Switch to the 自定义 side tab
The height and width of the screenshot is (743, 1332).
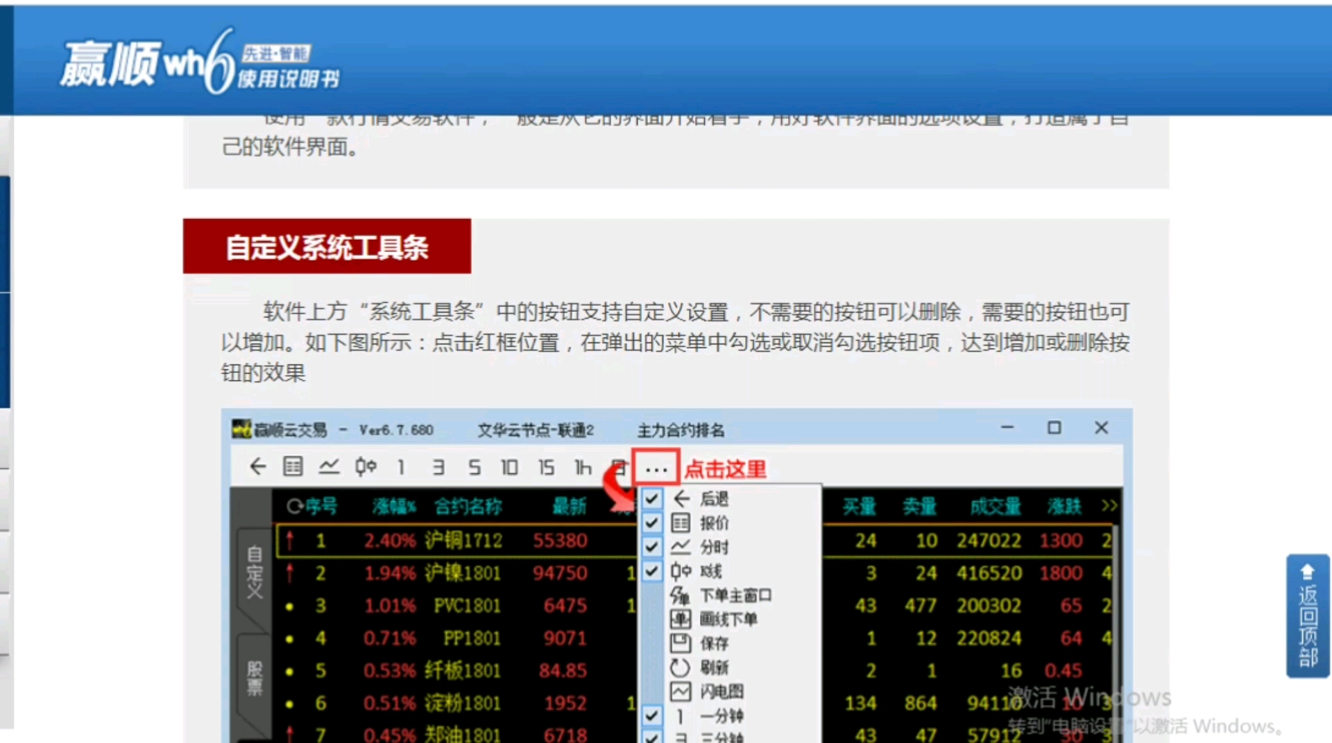tap(254, 572)
